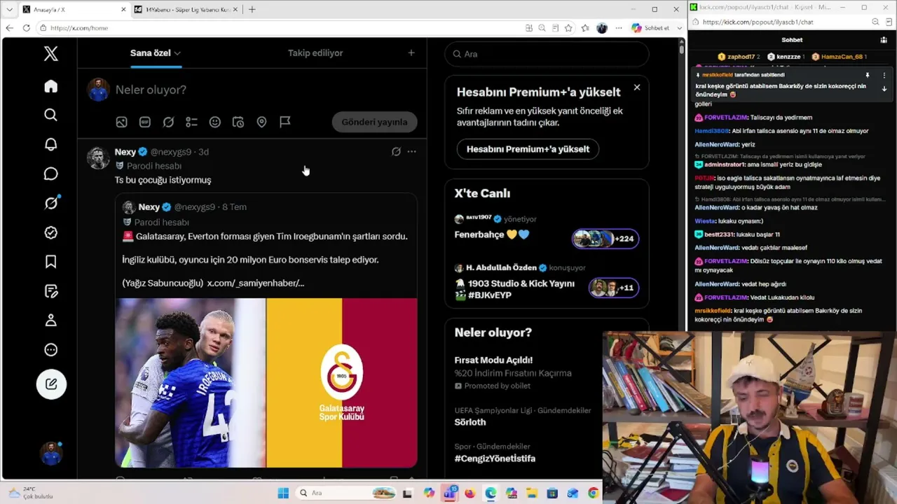
Task: Switch to Takip ediliyor tab
Action: click(x=315, y=53)
